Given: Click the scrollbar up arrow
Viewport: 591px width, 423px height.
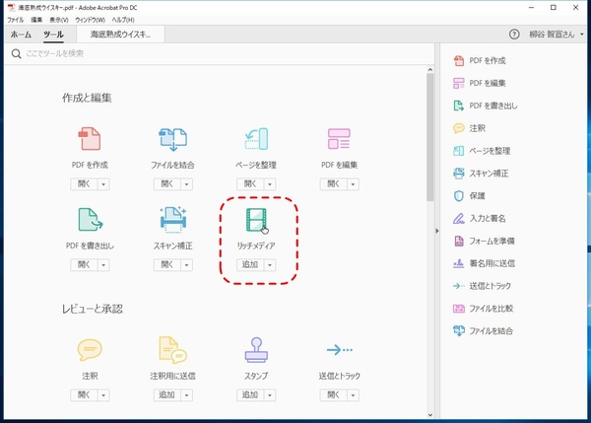Looking at the screenshot, I should pos(430,70).
